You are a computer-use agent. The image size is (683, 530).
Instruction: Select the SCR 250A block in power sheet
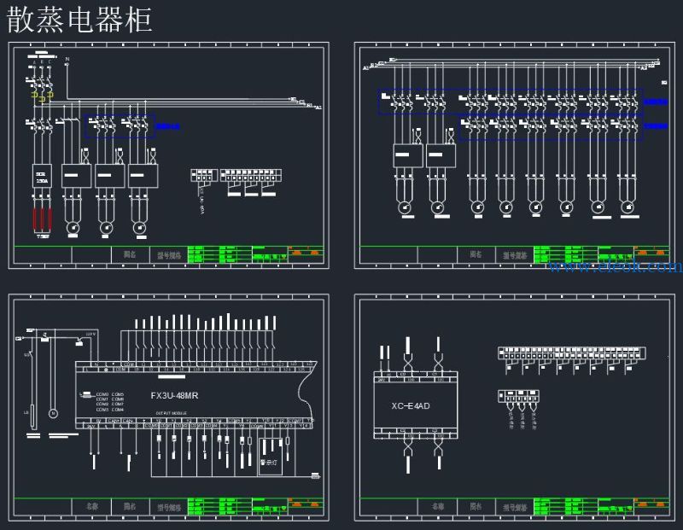click(42, 176)
